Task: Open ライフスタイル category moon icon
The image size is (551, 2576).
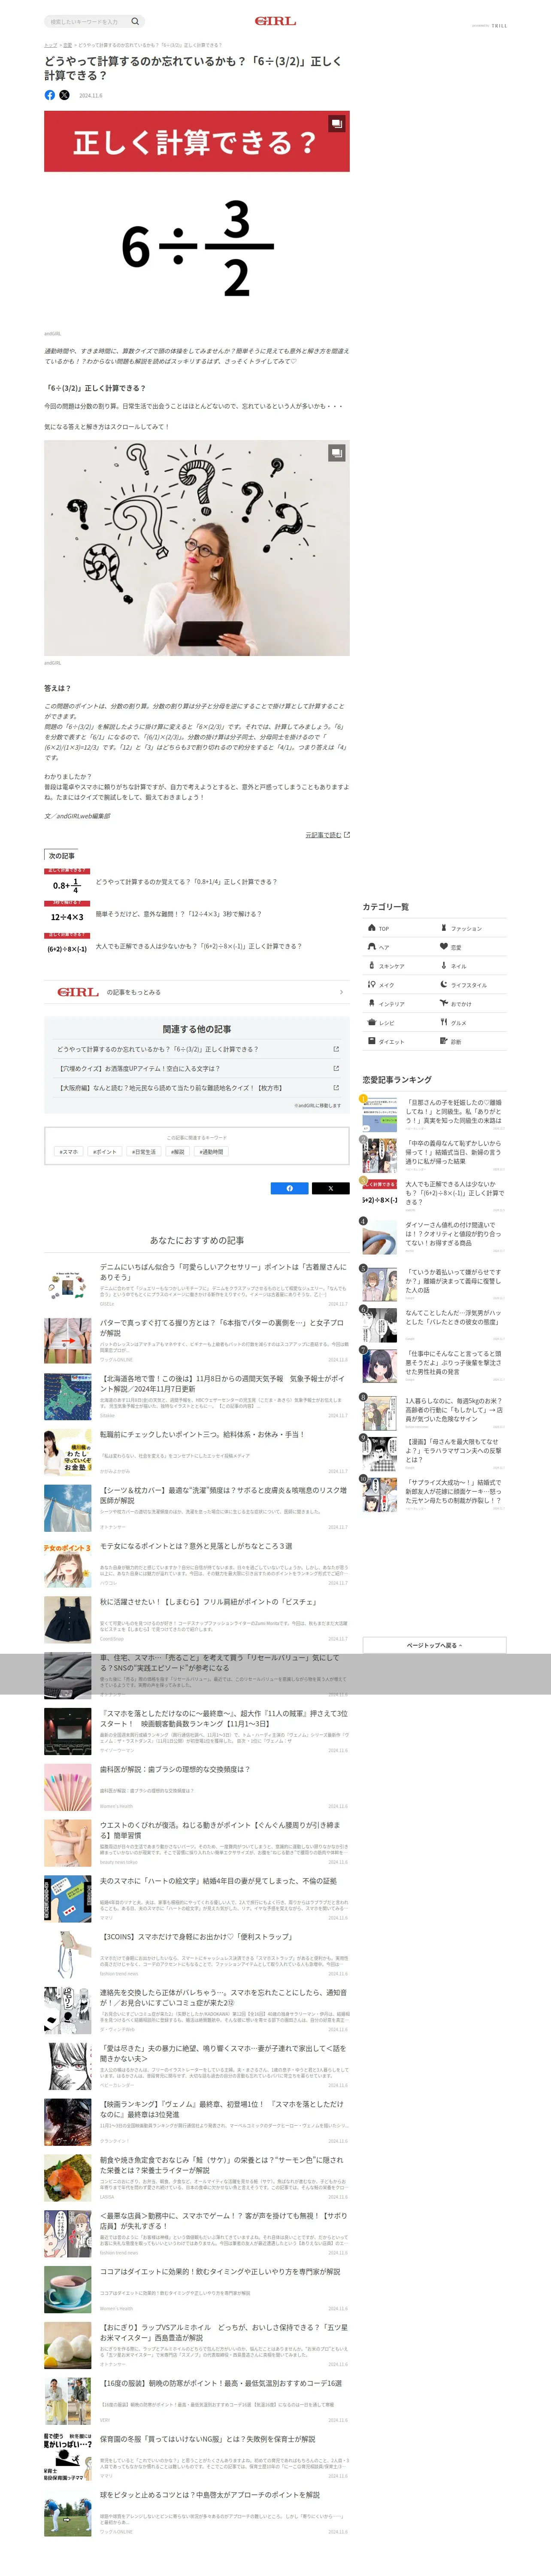Action: click(x=444, y=985)
